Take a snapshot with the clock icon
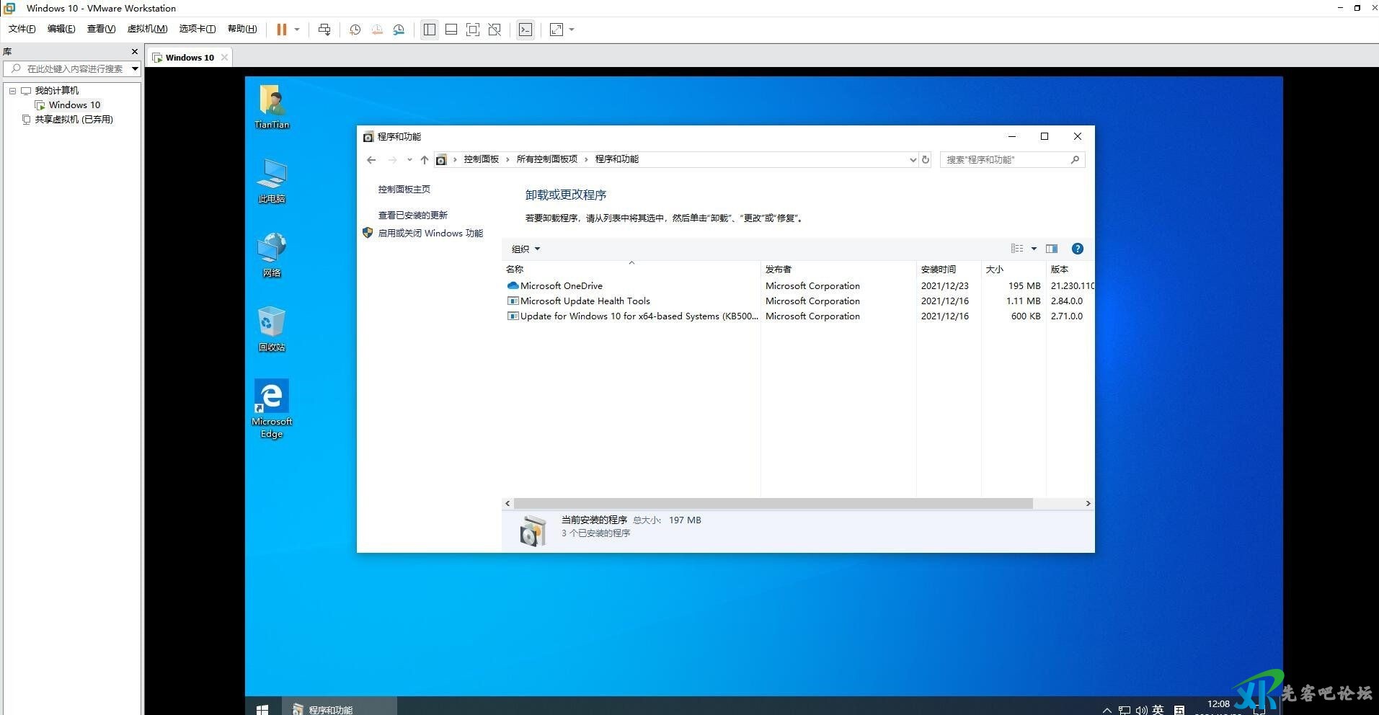 click(355, 30)
